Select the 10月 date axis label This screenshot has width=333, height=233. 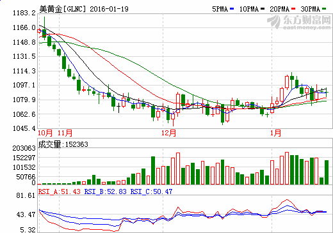(45, 133)
